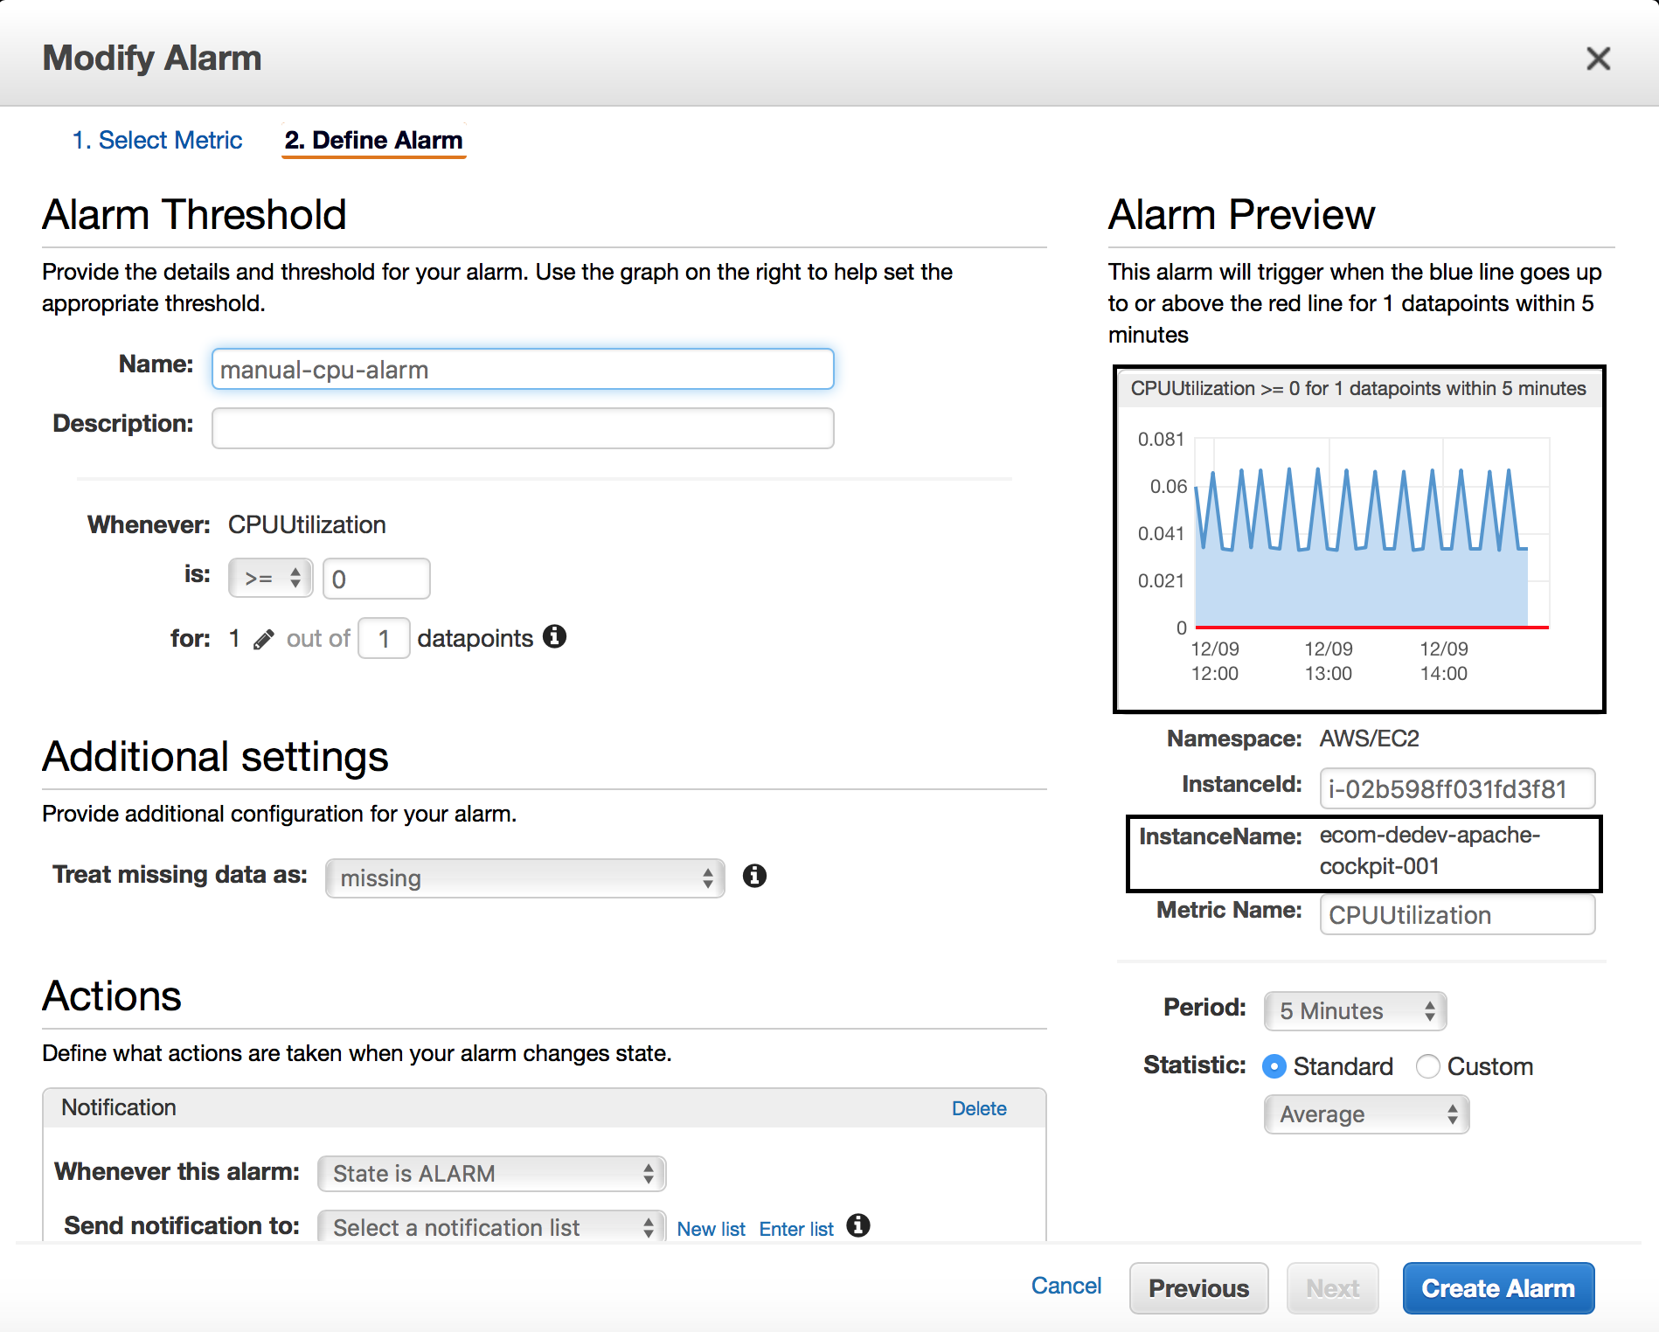Click the Description input field
1659x1332 pixels.
(523, 428)
